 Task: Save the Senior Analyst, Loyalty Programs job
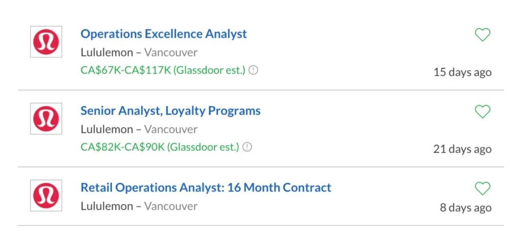(482, 112)
